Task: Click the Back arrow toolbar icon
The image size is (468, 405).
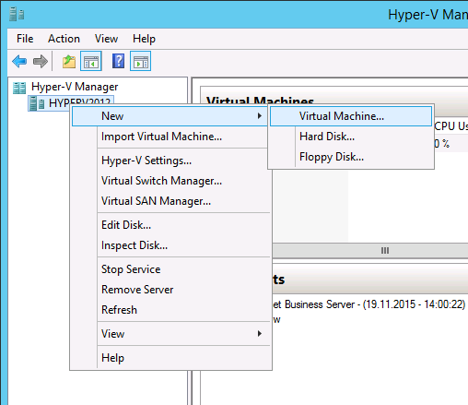Action: tap(19, 61)
